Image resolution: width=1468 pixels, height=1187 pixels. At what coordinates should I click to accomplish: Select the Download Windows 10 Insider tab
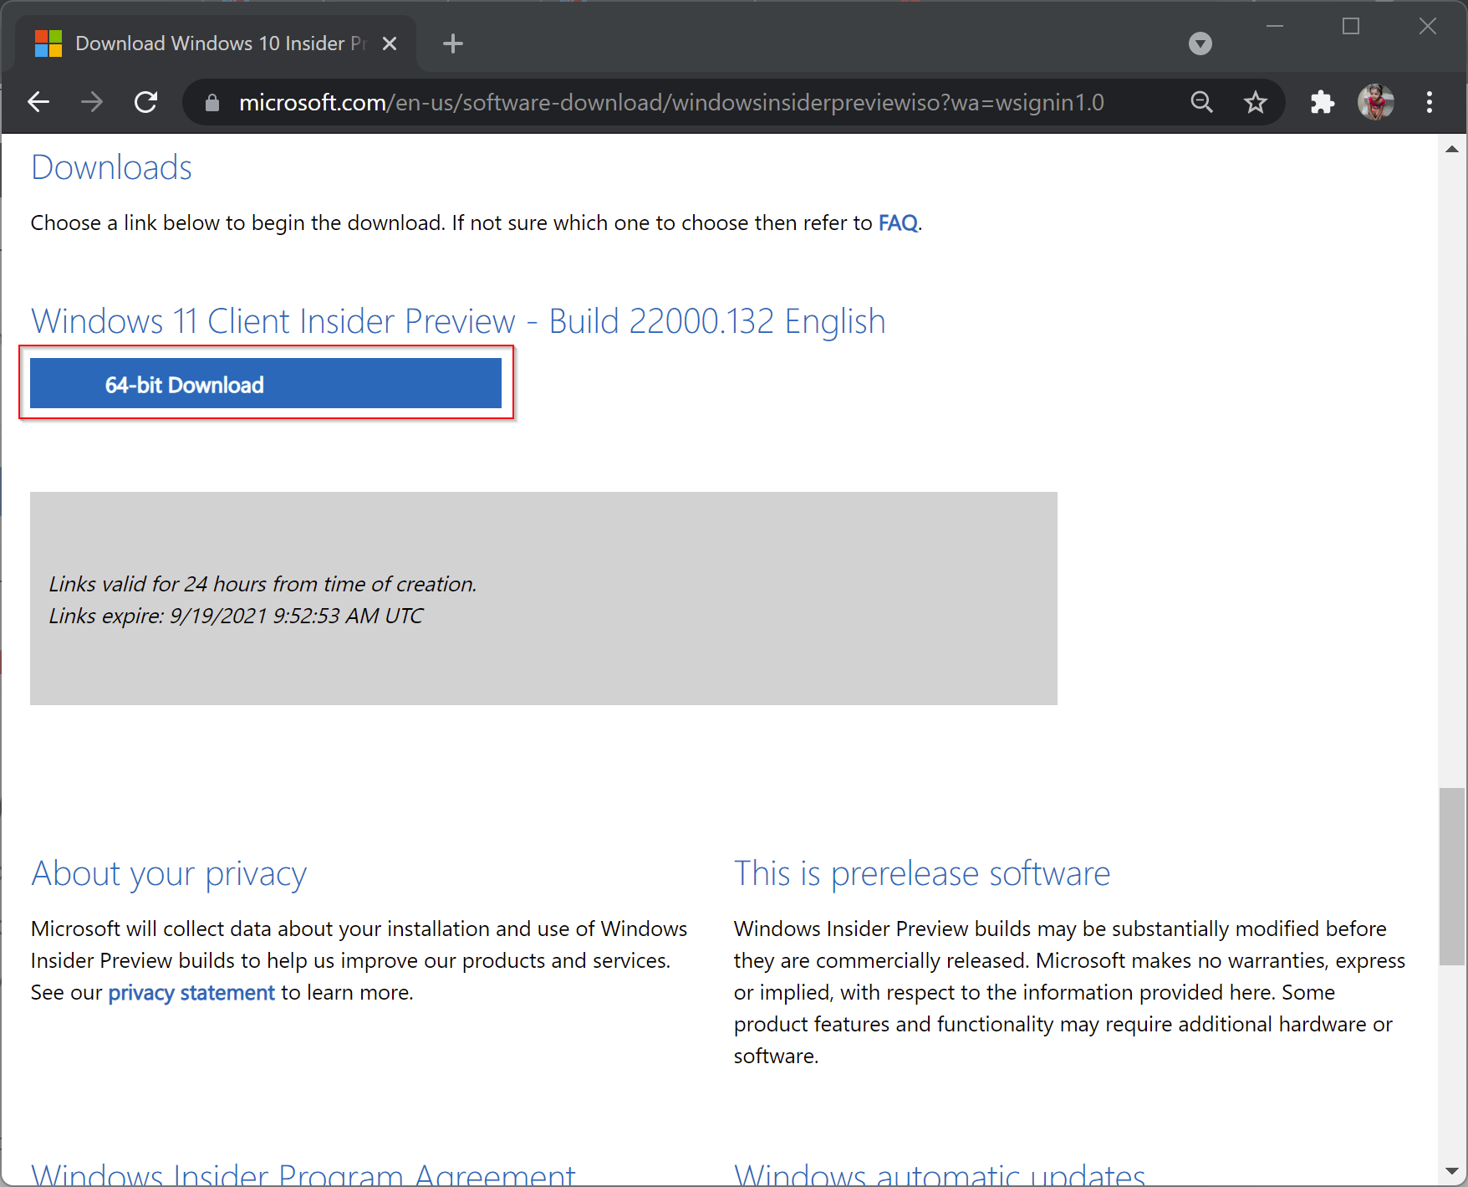tap(216, 43)
